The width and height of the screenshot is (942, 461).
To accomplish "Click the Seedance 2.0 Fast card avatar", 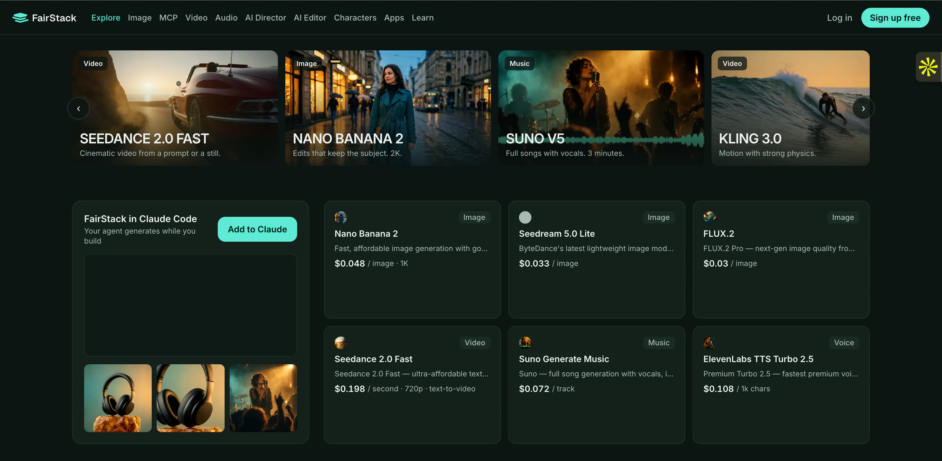I will (x=340, y=343).
